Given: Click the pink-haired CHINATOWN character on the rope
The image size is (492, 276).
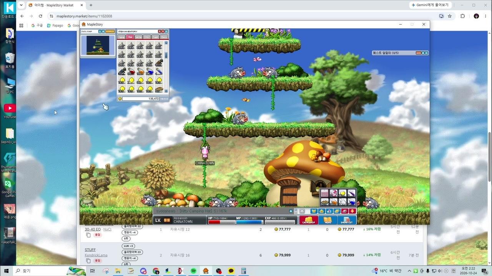Looking at the screenshot, I should (204, 152).
